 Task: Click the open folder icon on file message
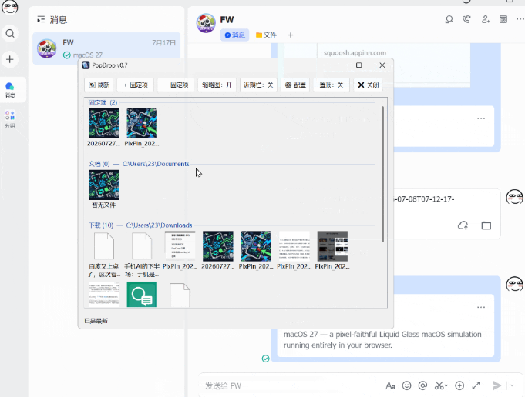[486, 225]
